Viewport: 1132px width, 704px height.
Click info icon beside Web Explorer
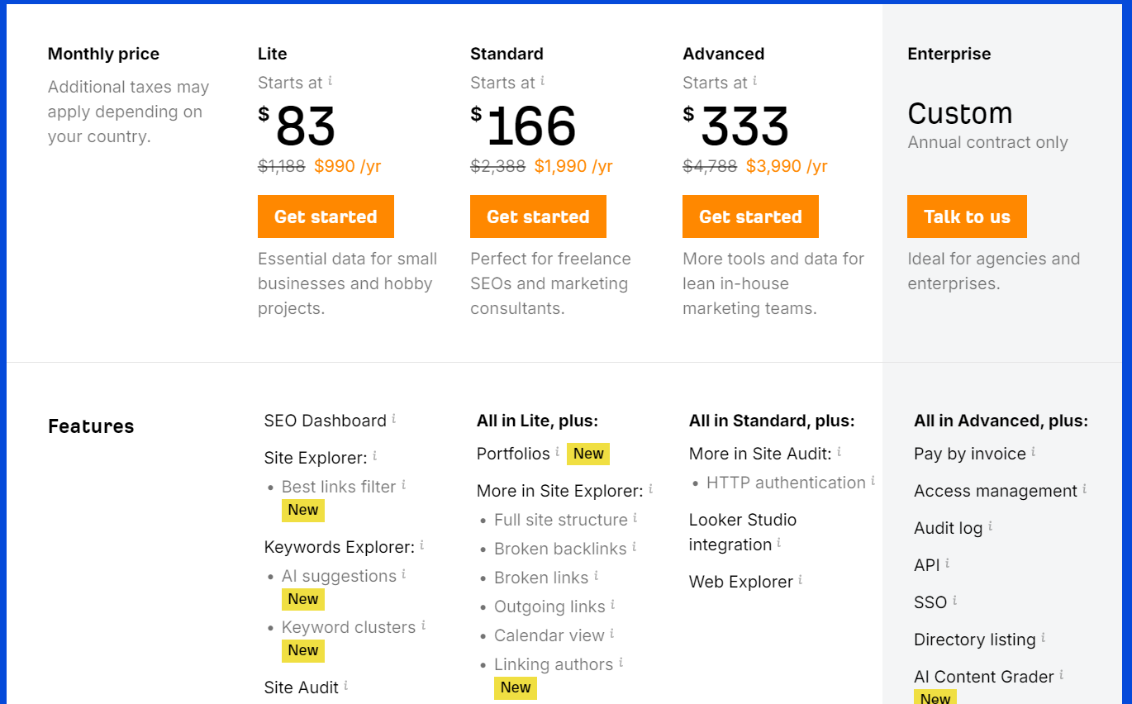point(801,580)
